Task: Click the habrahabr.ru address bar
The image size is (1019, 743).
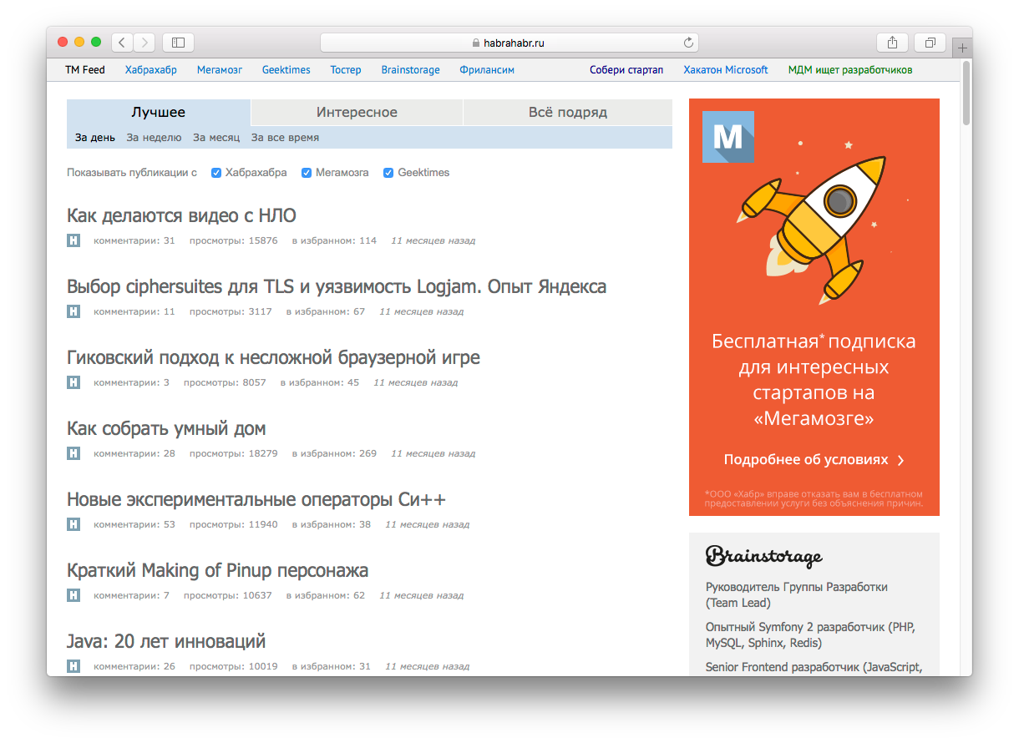Action: (x=510, y=43)
